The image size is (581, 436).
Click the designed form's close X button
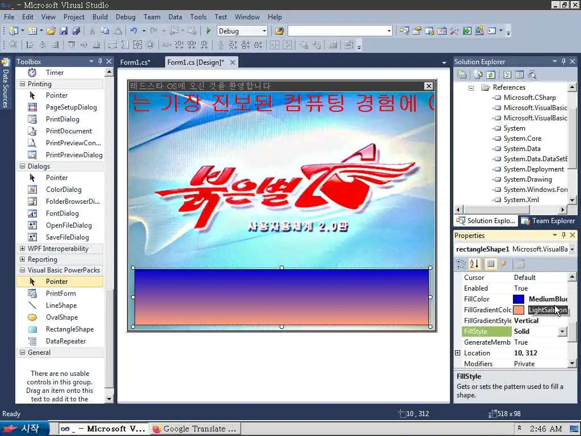coord(429,86)
